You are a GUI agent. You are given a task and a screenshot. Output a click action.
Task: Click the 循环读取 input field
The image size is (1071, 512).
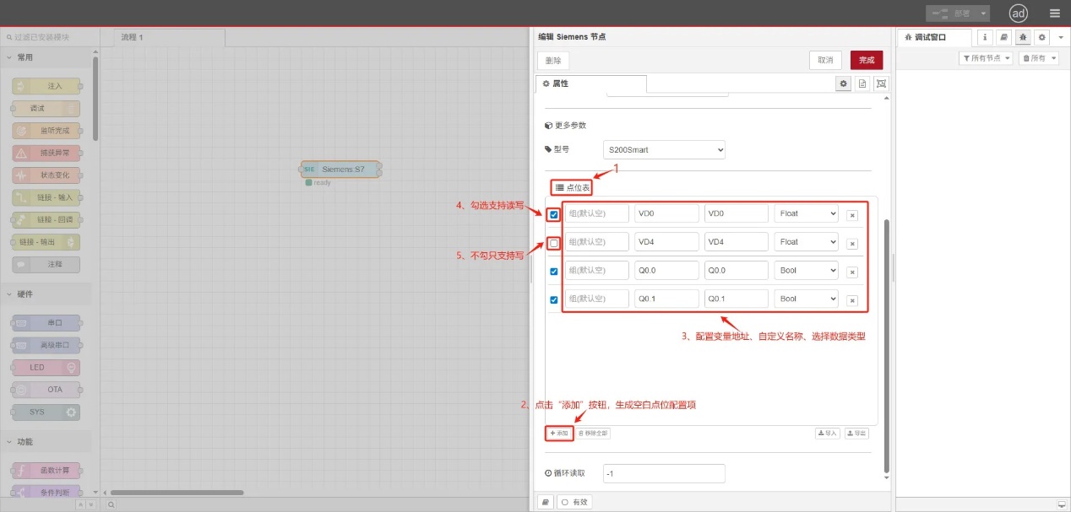(x=664, y=473)
